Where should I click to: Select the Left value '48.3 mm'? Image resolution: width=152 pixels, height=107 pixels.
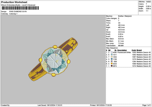(121, 25)
